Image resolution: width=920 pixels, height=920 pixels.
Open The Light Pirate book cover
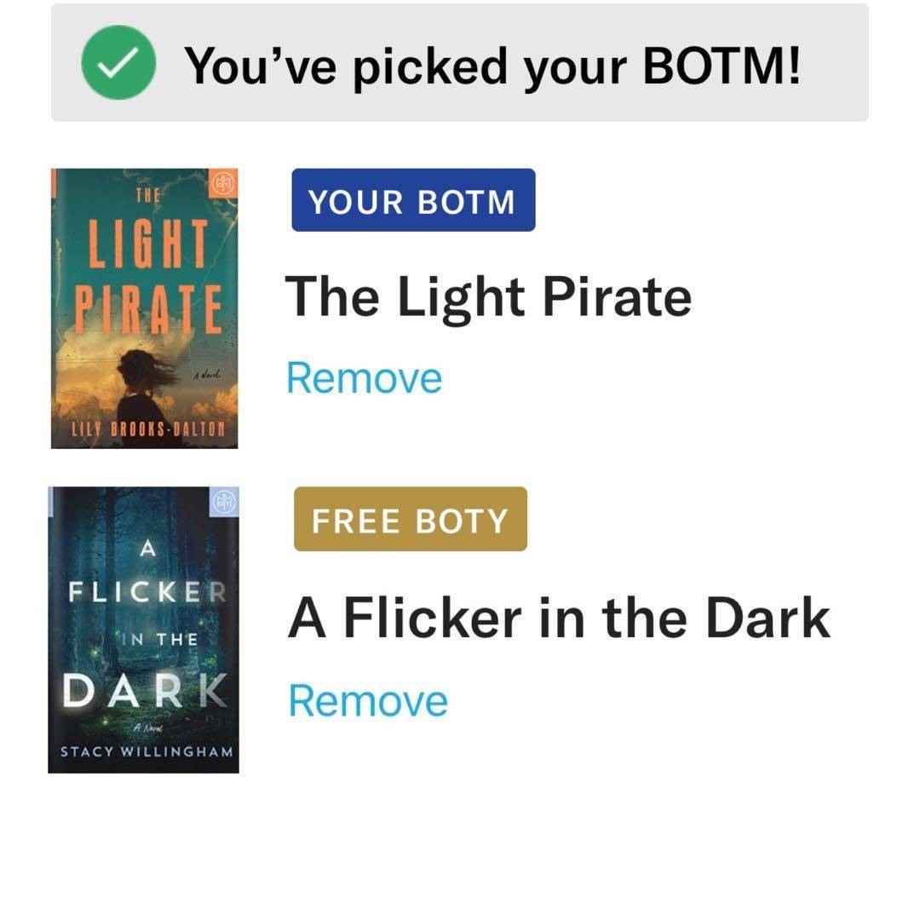144,308
